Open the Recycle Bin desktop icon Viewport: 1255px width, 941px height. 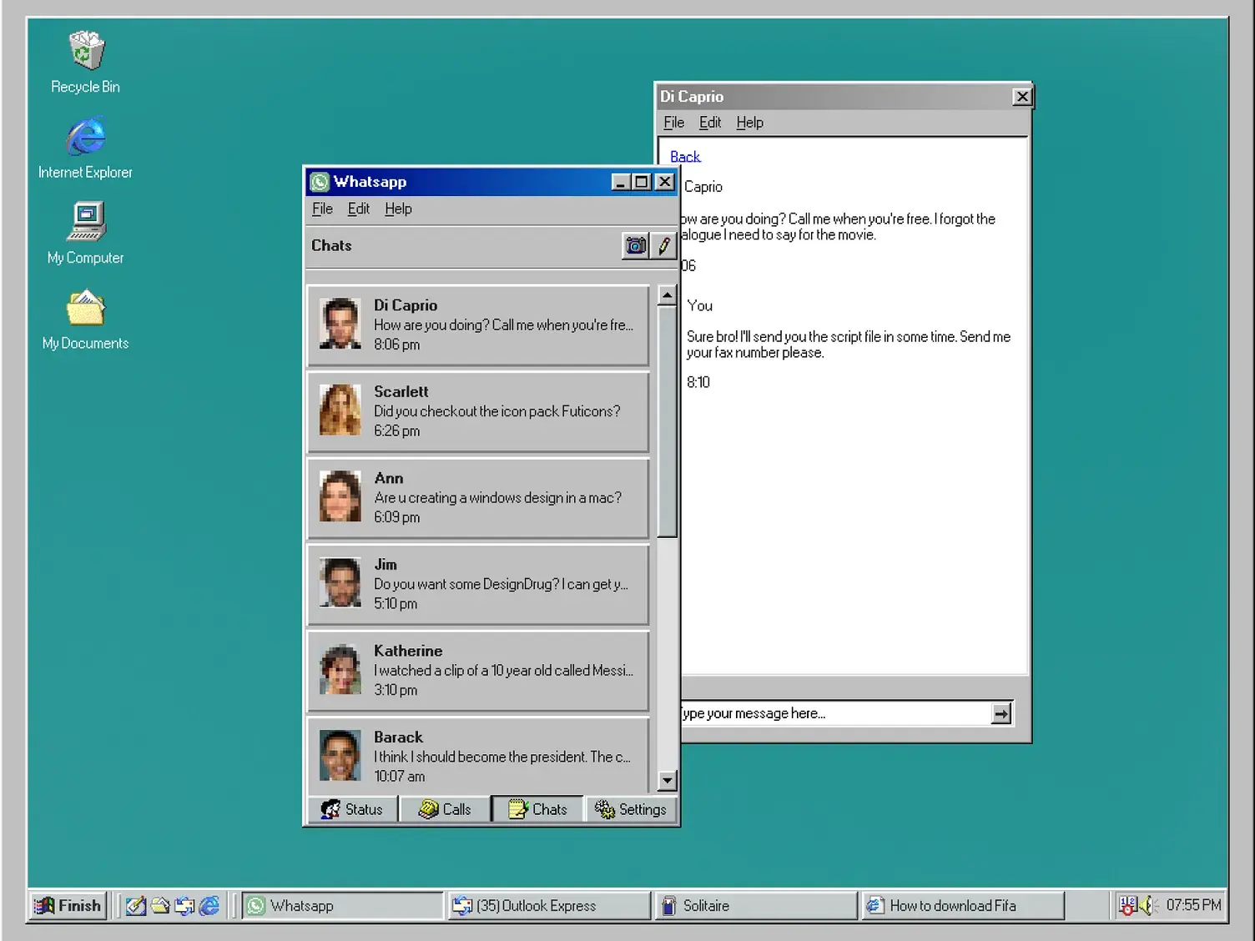(x=85, y=52)
